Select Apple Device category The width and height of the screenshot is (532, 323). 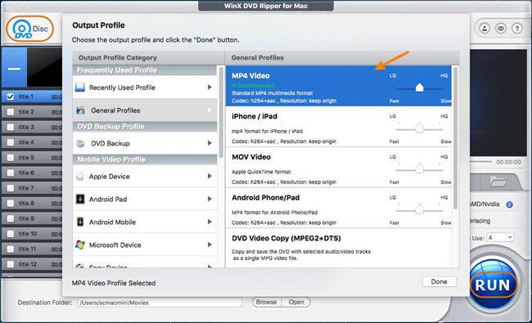145,176
